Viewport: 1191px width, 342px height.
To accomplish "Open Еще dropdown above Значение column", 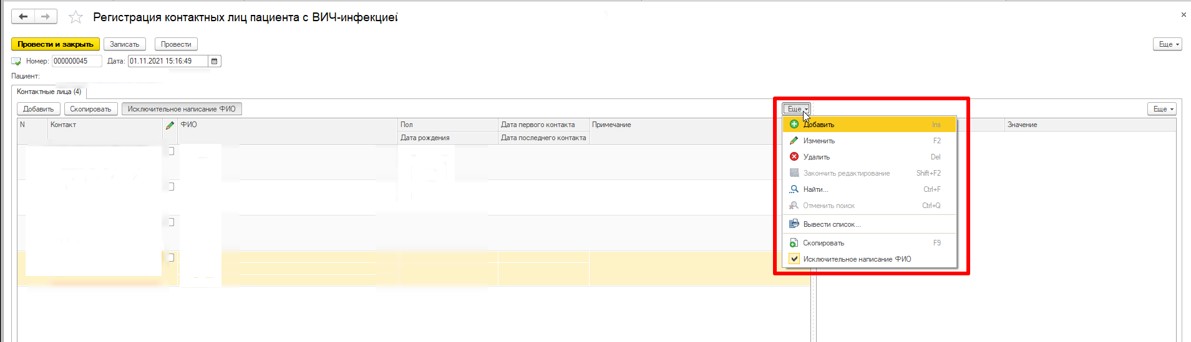I will click(1161, 109).
